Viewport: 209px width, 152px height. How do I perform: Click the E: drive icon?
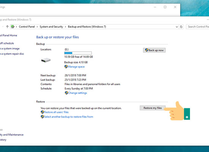click(x=46, y=60)
